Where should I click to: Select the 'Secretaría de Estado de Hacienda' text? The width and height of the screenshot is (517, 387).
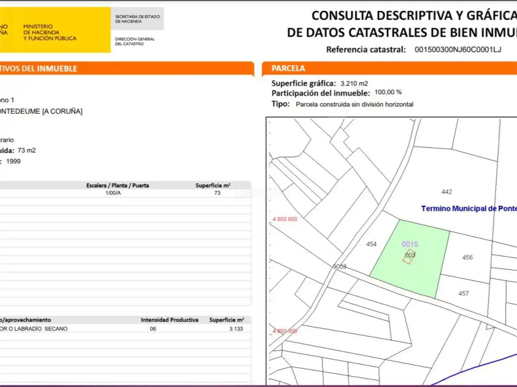[x=137, y=19]
